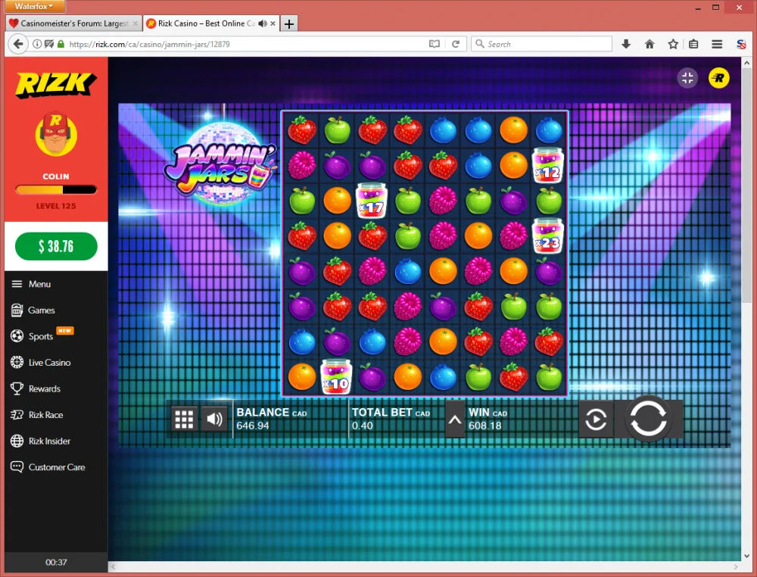Spin the reels with the big spin button
757x577 pixels.
(x=649, y=419)
